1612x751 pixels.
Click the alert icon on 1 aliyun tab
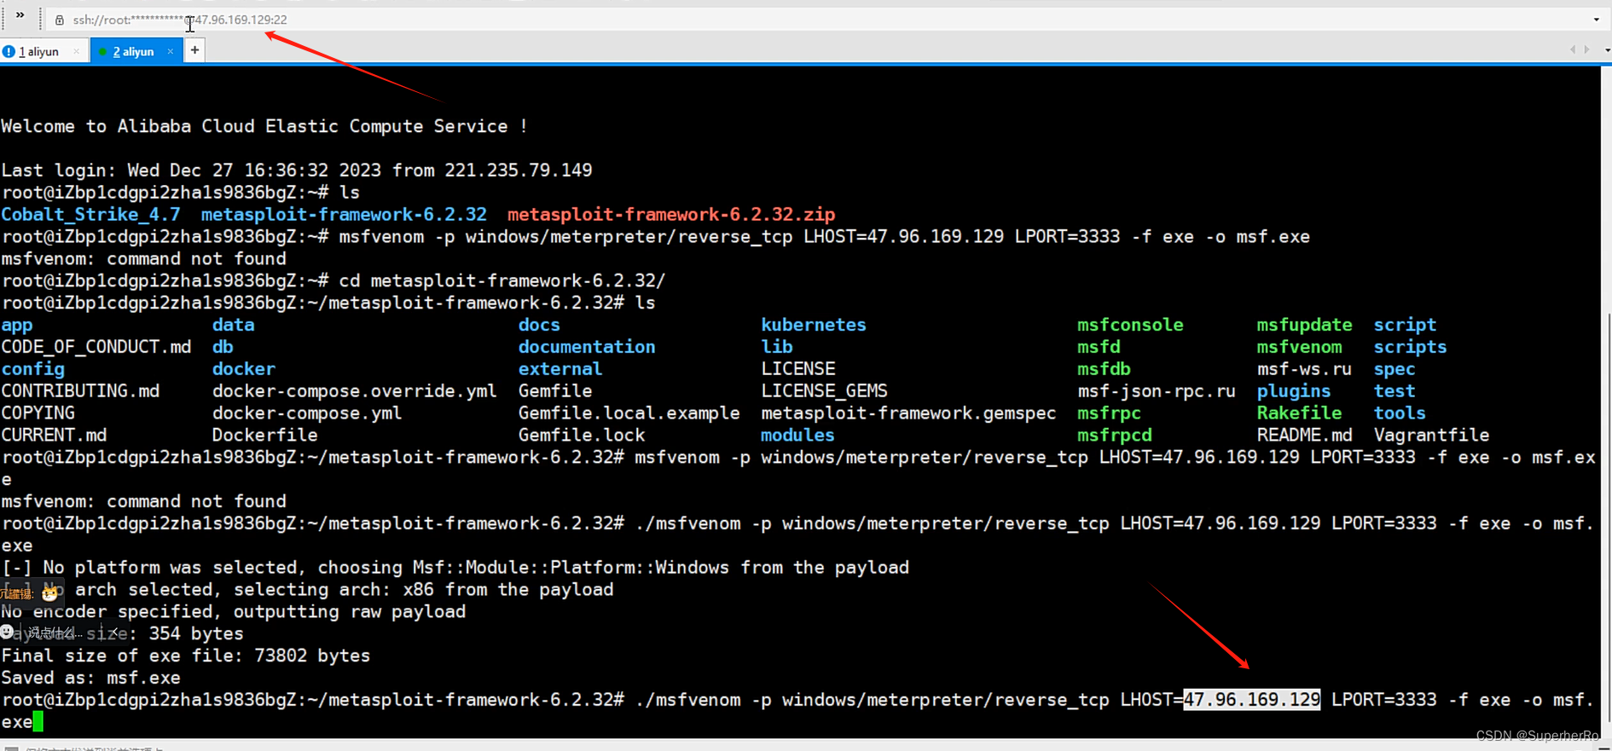coord(9,52)
